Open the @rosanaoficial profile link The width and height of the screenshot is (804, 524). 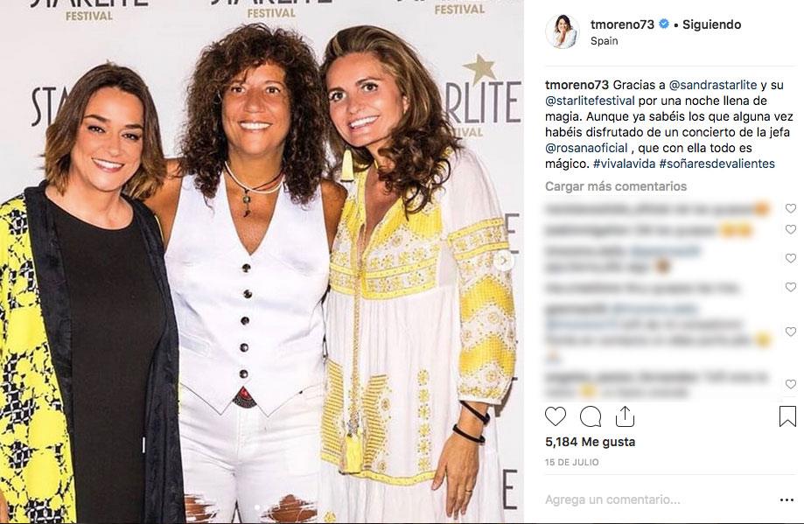(584, 148)
